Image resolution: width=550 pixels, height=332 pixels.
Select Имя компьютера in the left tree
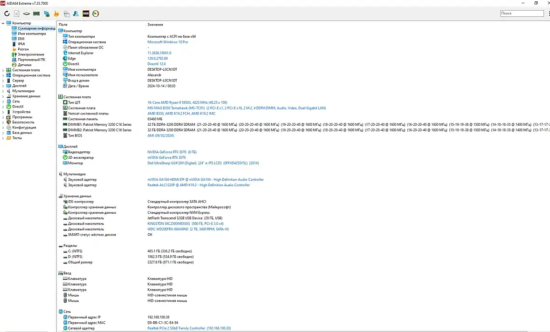pyautogui.click(x=32, y=34)
